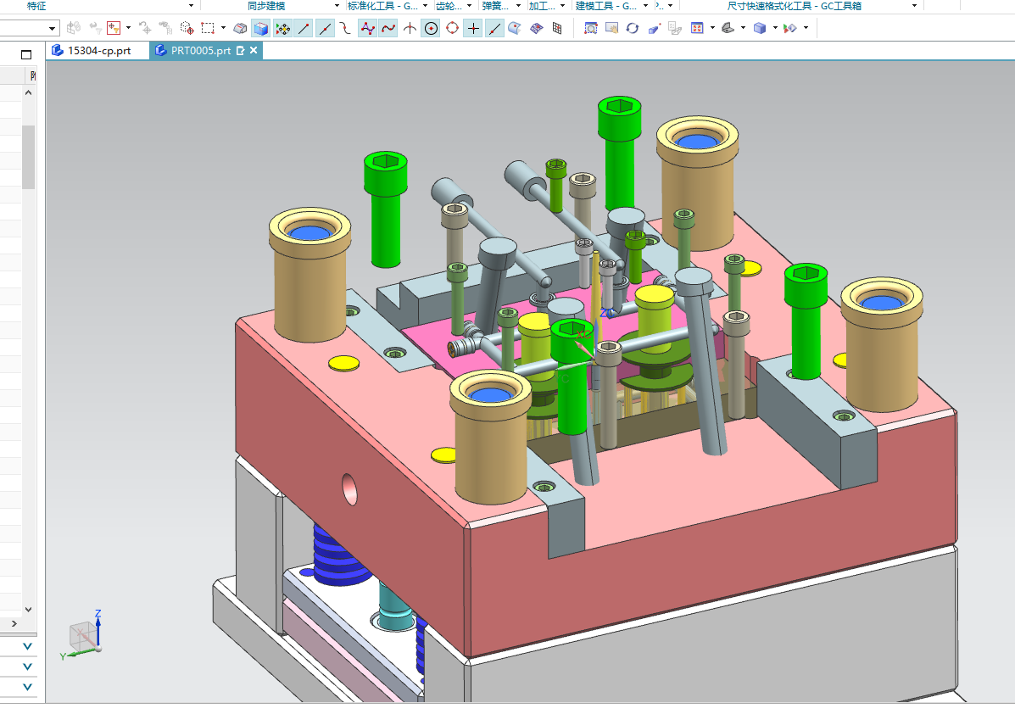Click the solid body cube selection icon
This screenshot has height=714, width=1015.
tap(261, 29)
